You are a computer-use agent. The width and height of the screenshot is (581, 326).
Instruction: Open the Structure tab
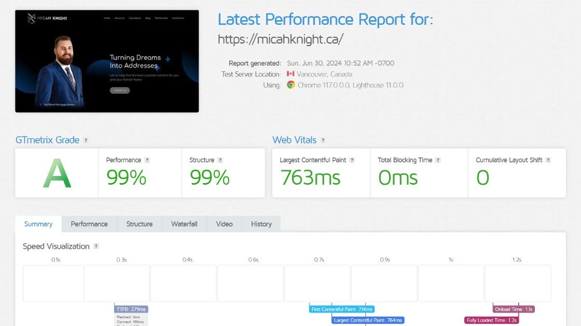click(x=140, y=224)
